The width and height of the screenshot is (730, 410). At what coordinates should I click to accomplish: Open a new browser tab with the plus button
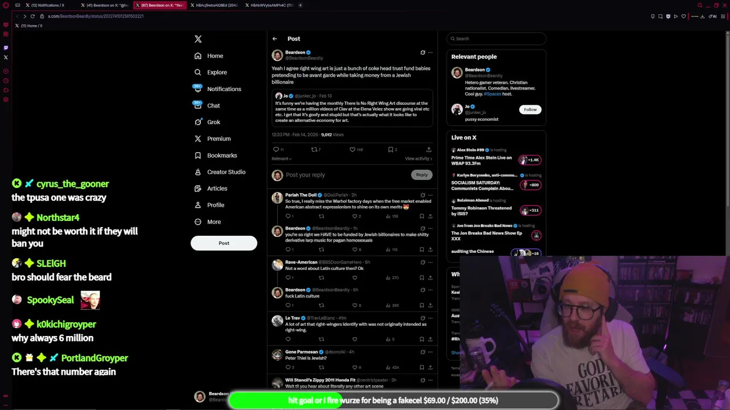pos(300,5)
